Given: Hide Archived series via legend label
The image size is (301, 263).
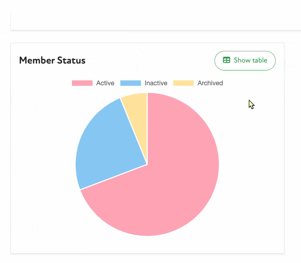Looking at the screenshot, I should click(210, 83).
